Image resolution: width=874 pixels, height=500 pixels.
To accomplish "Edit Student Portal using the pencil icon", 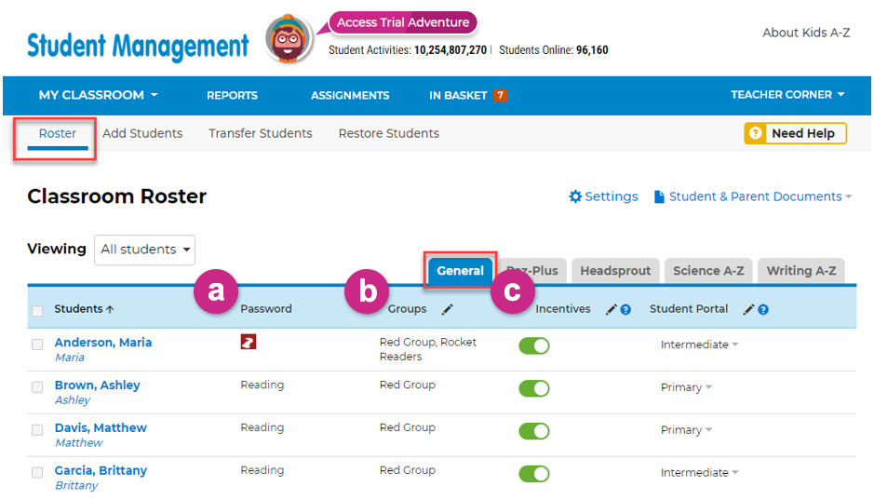I will 748,309.
